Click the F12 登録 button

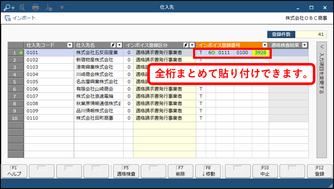[x=320, y=171]
